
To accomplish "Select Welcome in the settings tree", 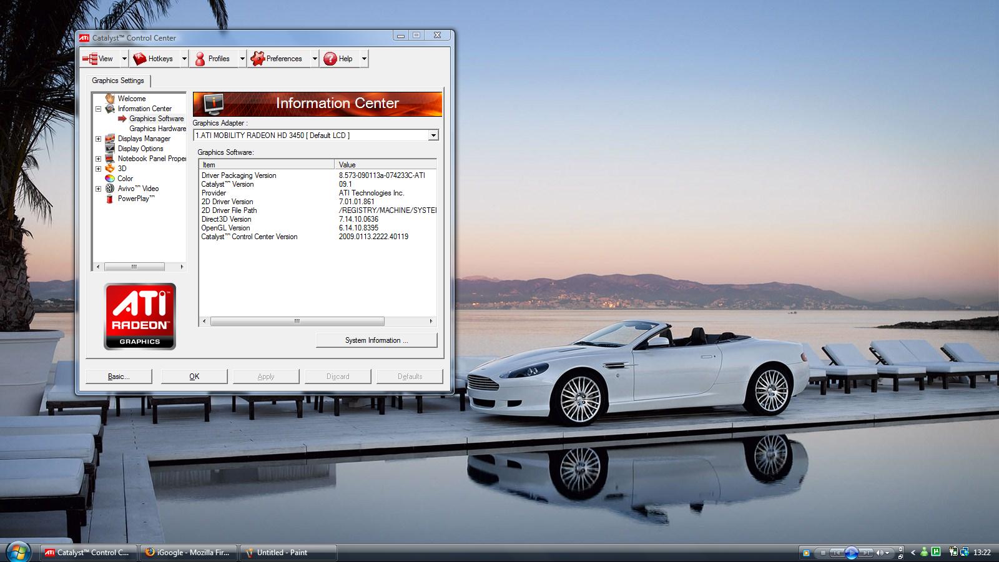I will (131, 99).
